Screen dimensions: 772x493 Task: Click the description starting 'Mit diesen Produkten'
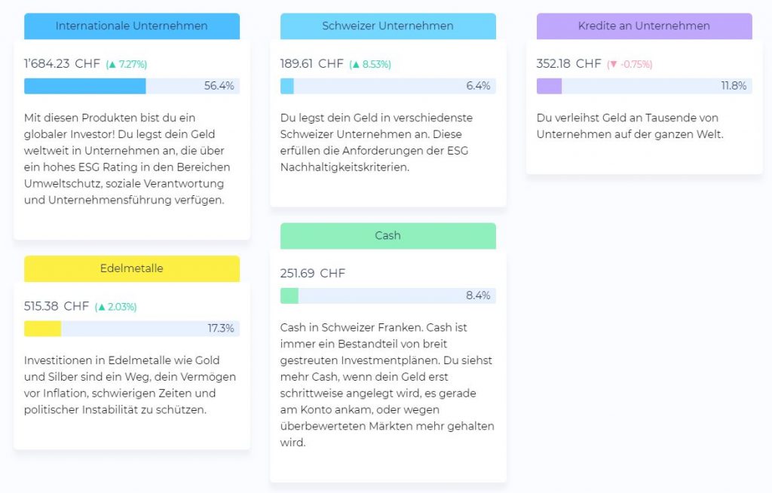coord(127,159)
